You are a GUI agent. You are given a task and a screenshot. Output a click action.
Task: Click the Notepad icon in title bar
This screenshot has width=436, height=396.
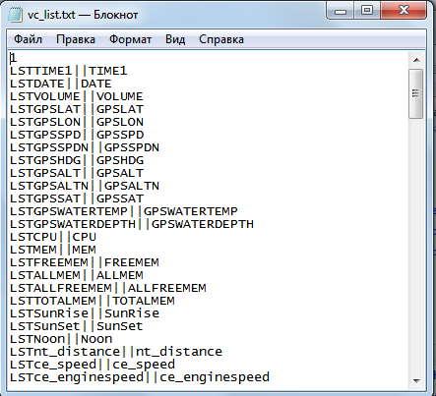15,15
